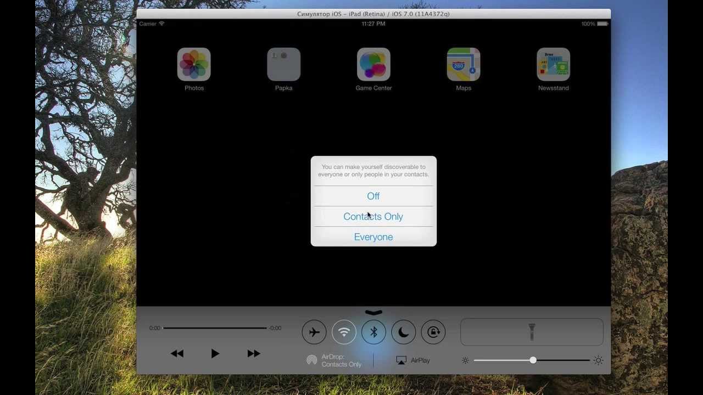703x395 pixels.
Task: Open the AirPlay options
Action: point(413,360)
